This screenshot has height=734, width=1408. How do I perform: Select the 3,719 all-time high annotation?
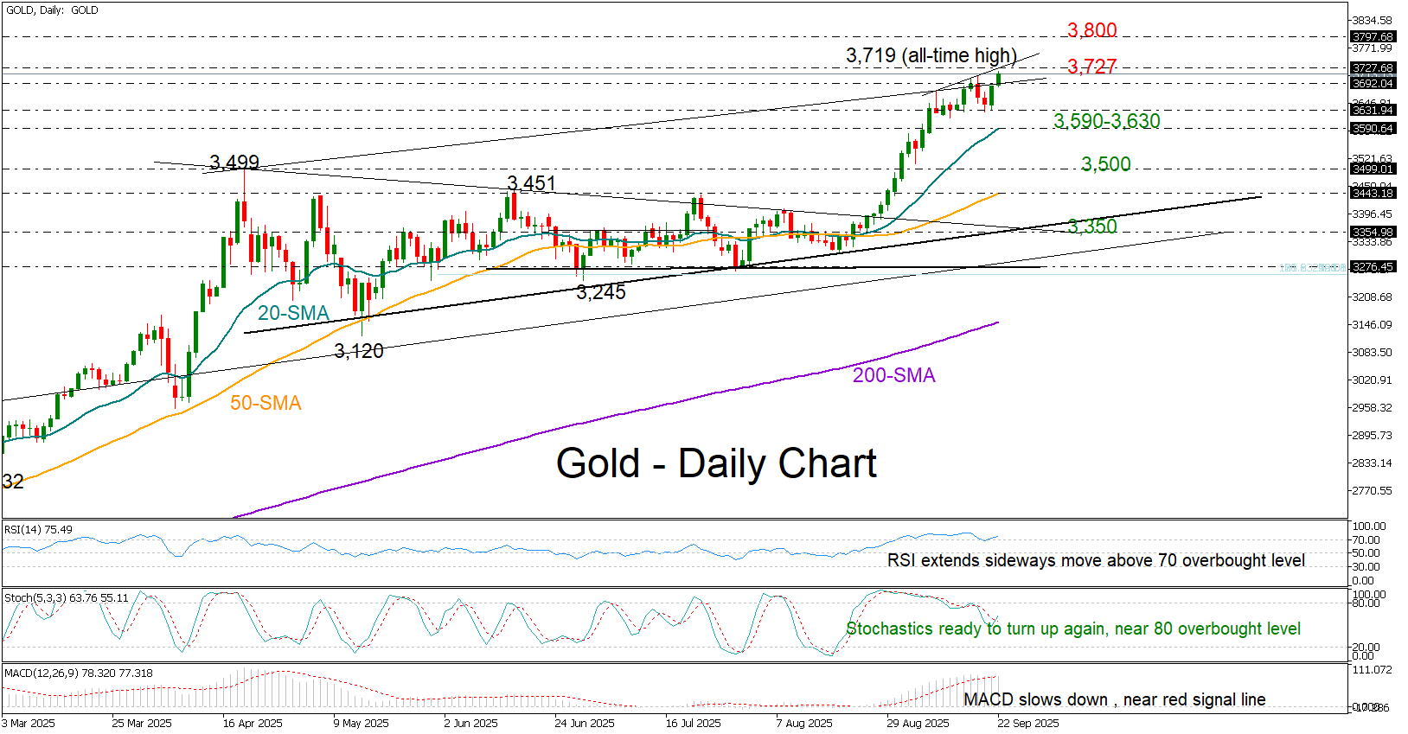coord(931,55)
